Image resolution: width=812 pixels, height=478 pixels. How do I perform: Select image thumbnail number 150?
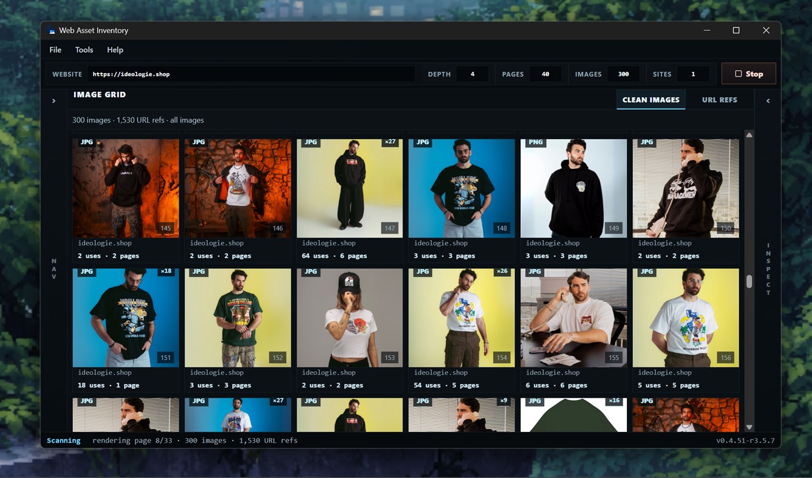click(686, 188)
